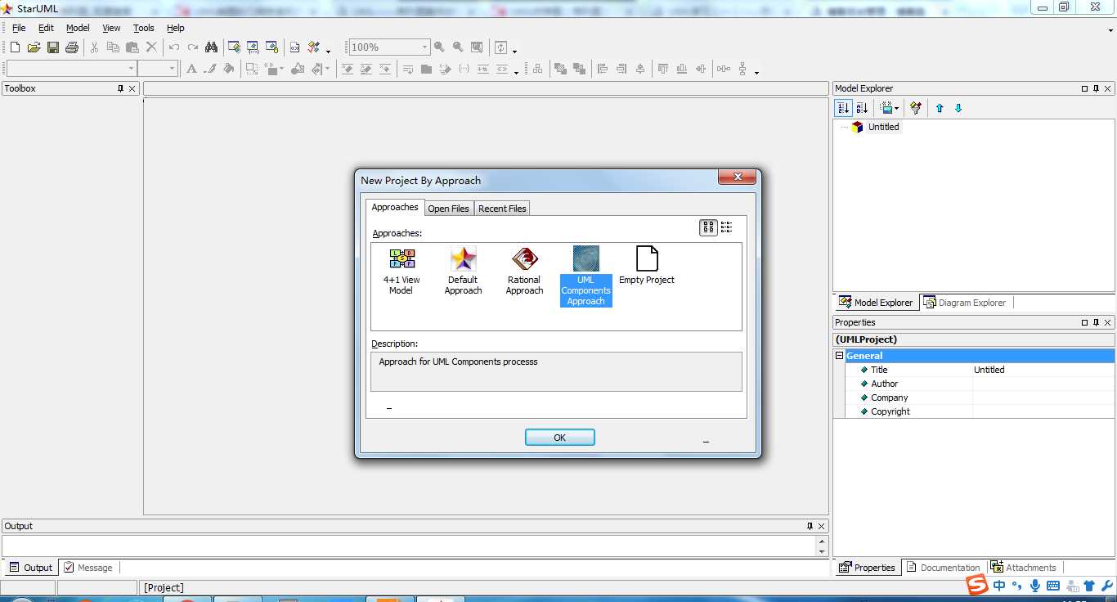
Task: Switch to Recent Files tab
Action: coord(502,209)
